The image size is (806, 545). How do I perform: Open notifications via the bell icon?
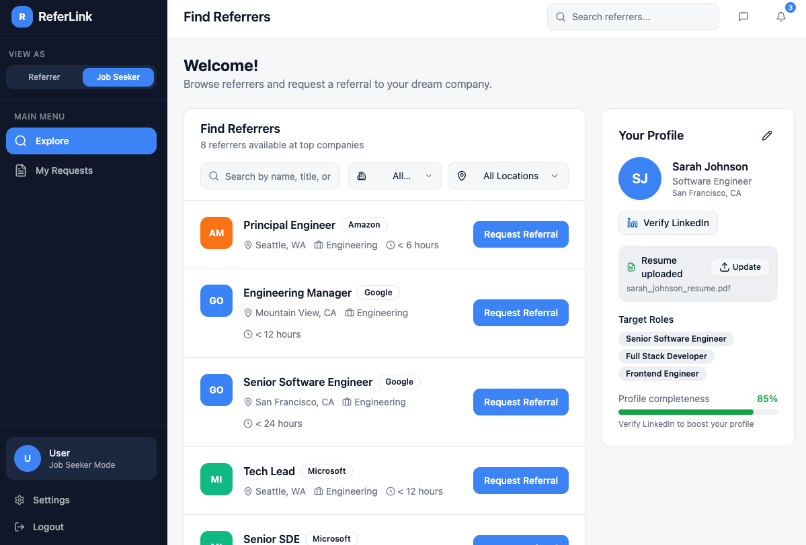(x=780, y=17)
